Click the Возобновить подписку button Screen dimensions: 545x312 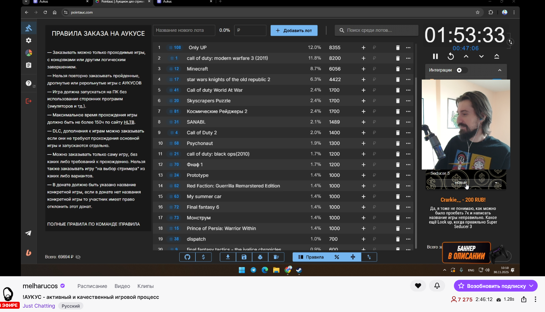tap(496, 286)
